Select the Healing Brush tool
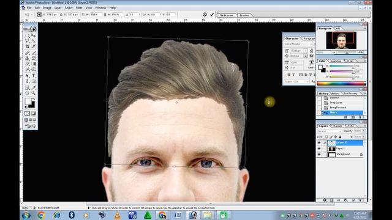Viewport: 392px width, 220px height. point(27,53)
